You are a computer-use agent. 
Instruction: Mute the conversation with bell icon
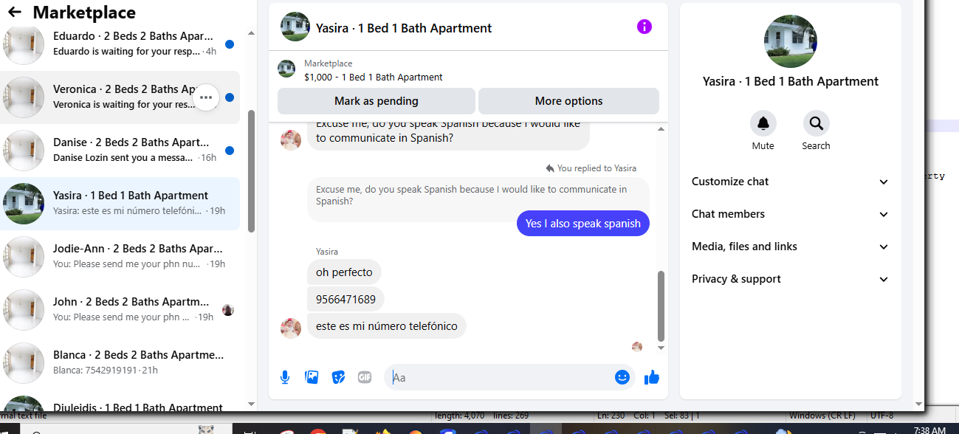tap(763, 124)
